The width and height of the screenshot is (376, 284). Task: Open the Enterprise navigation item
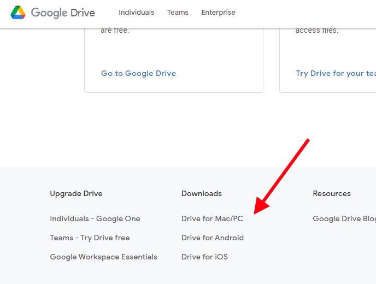(218, 12)
